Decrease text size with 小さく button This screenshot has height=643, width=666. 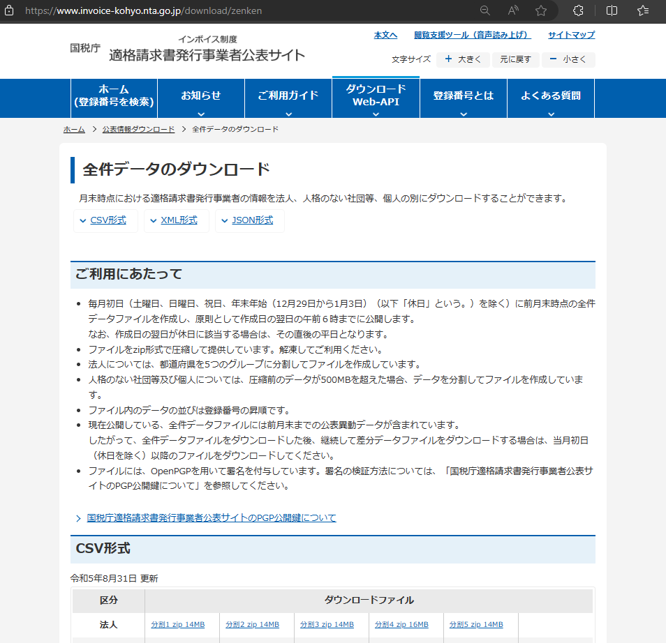(x=568, y=60)
